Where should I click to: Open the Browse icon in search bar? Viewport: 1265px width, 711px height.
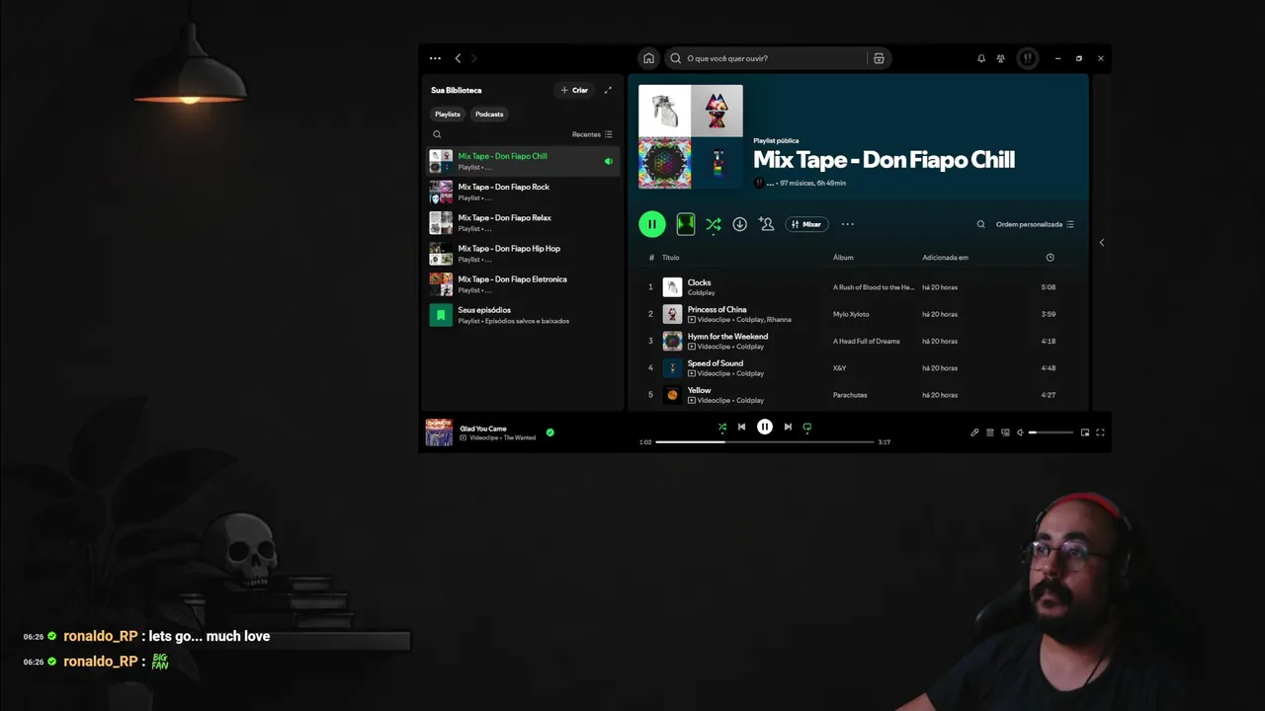point(879,58)
